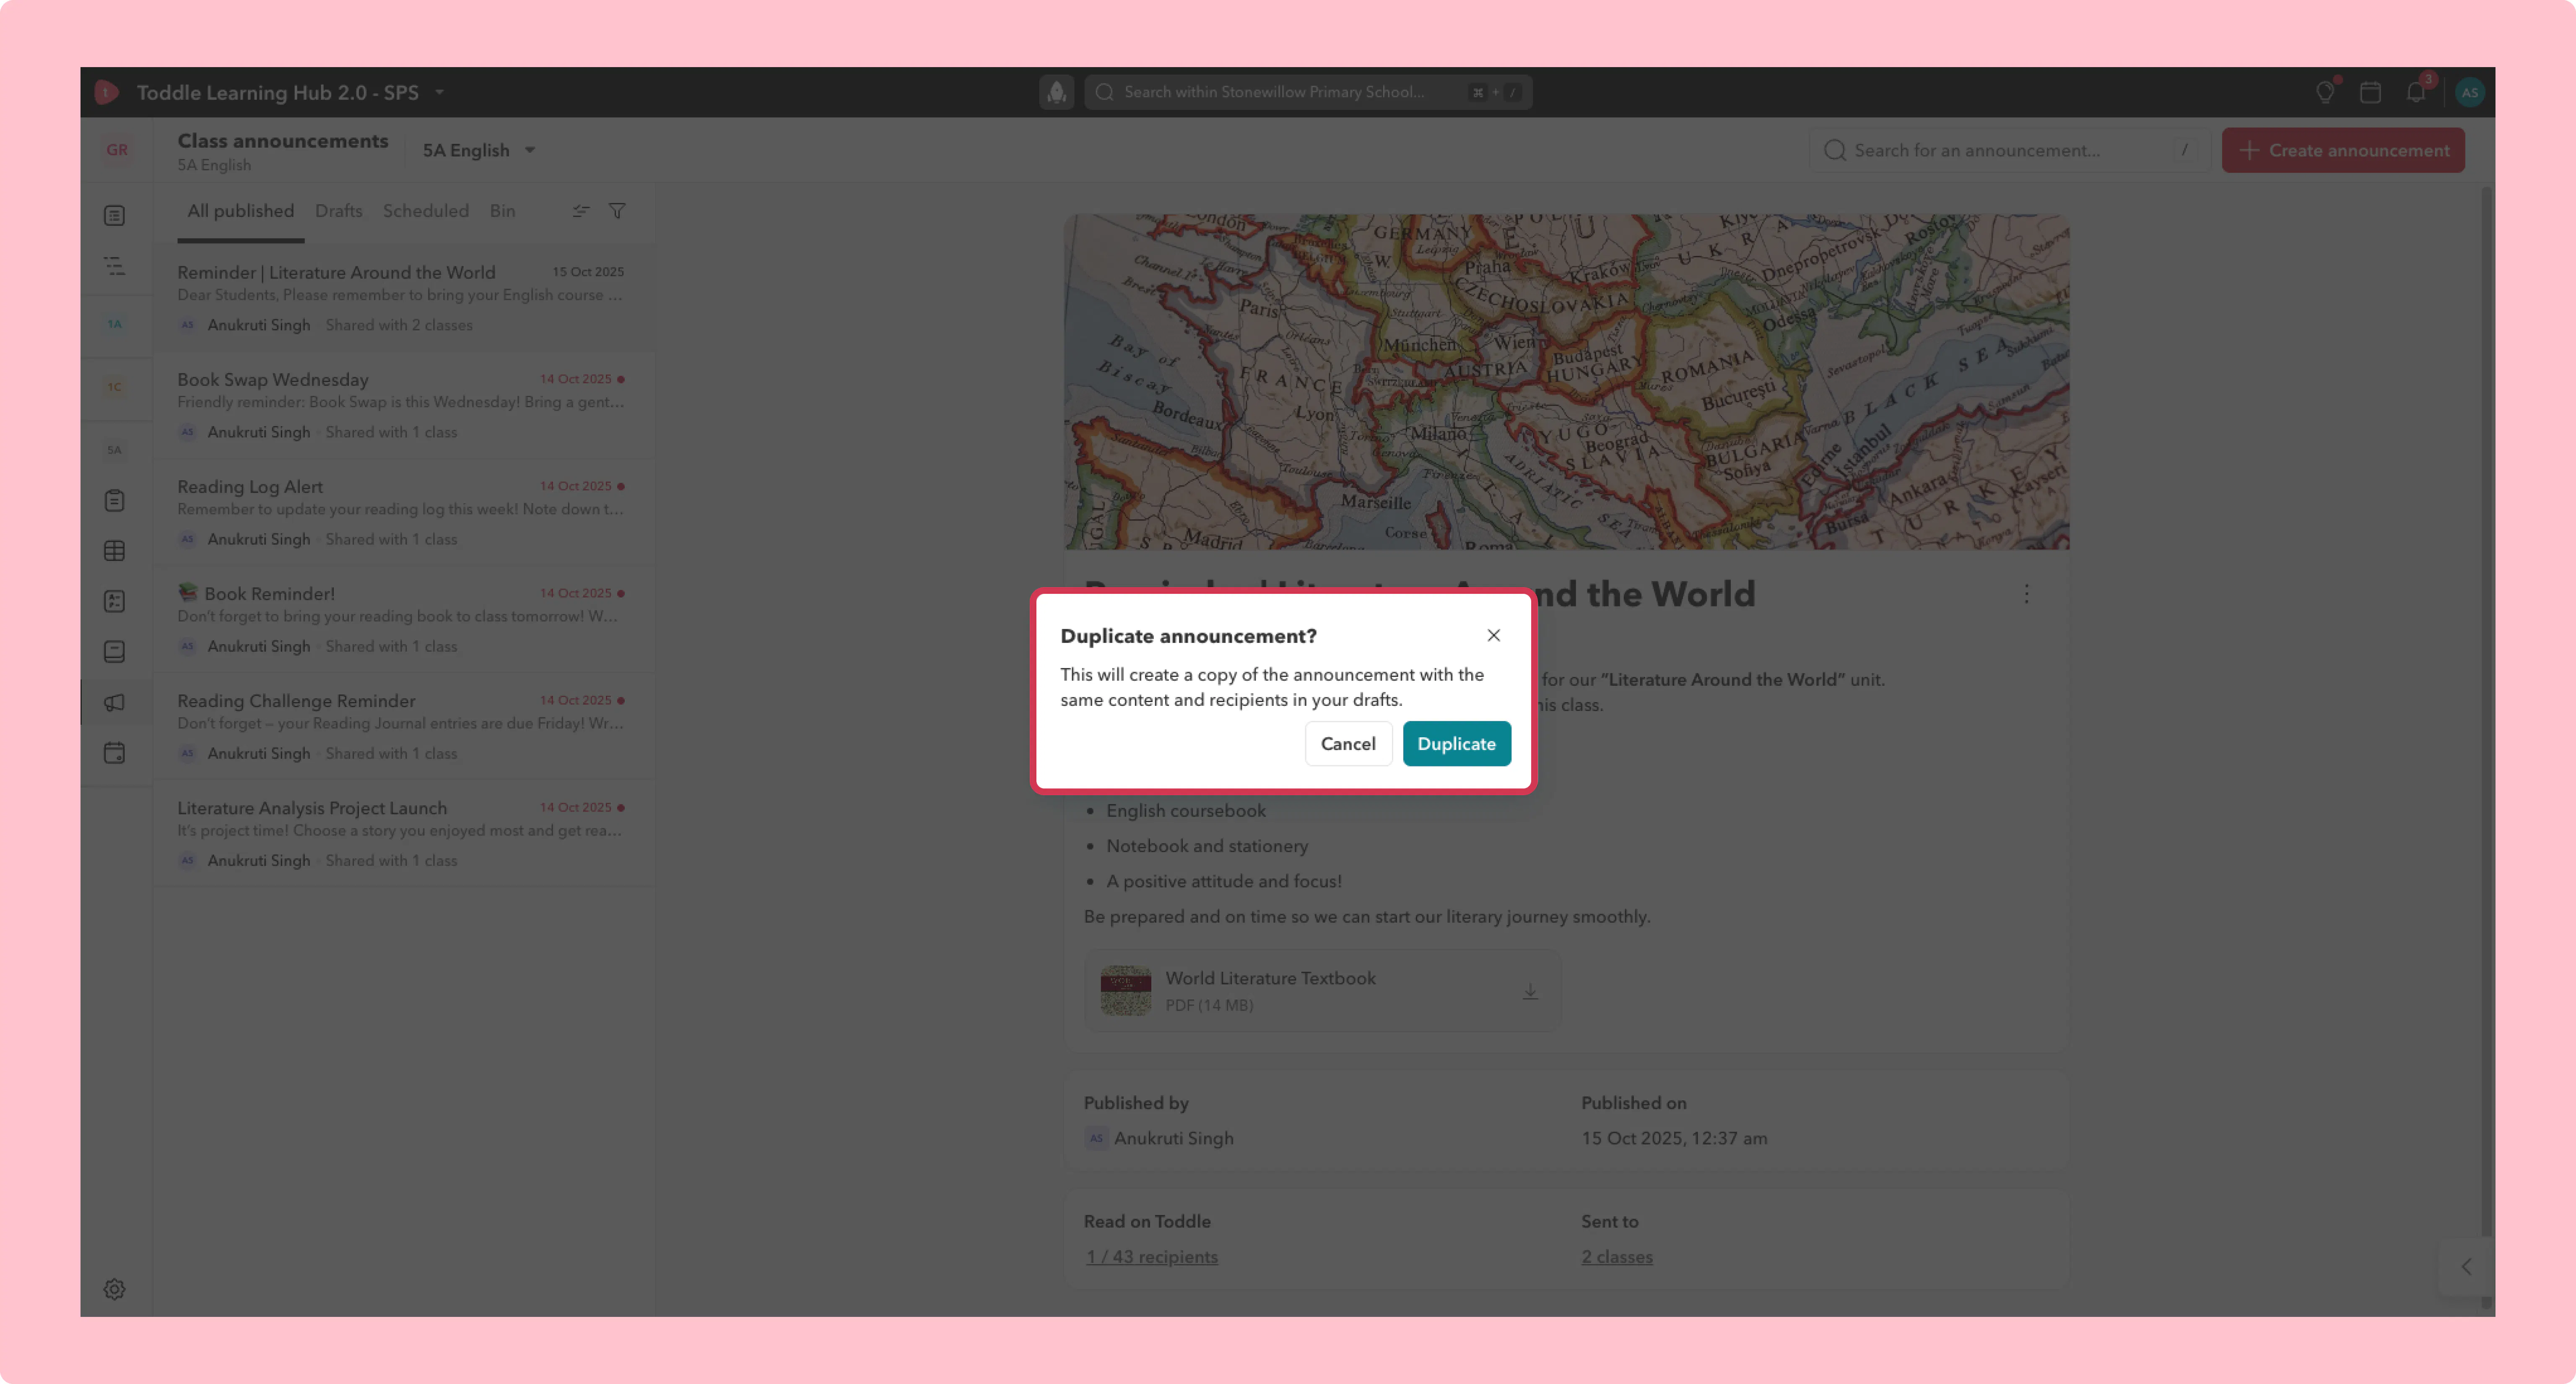Open the sidebar checklist tasks icon

pyautogui.click(x=115, y=601)
